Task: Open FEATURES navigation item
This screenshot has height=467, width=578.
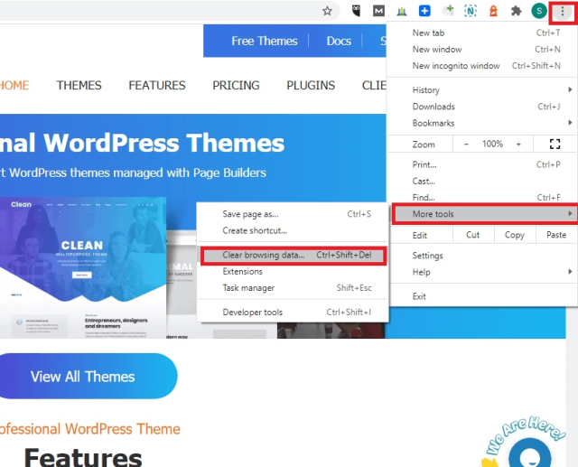Action: pos(157,85)
